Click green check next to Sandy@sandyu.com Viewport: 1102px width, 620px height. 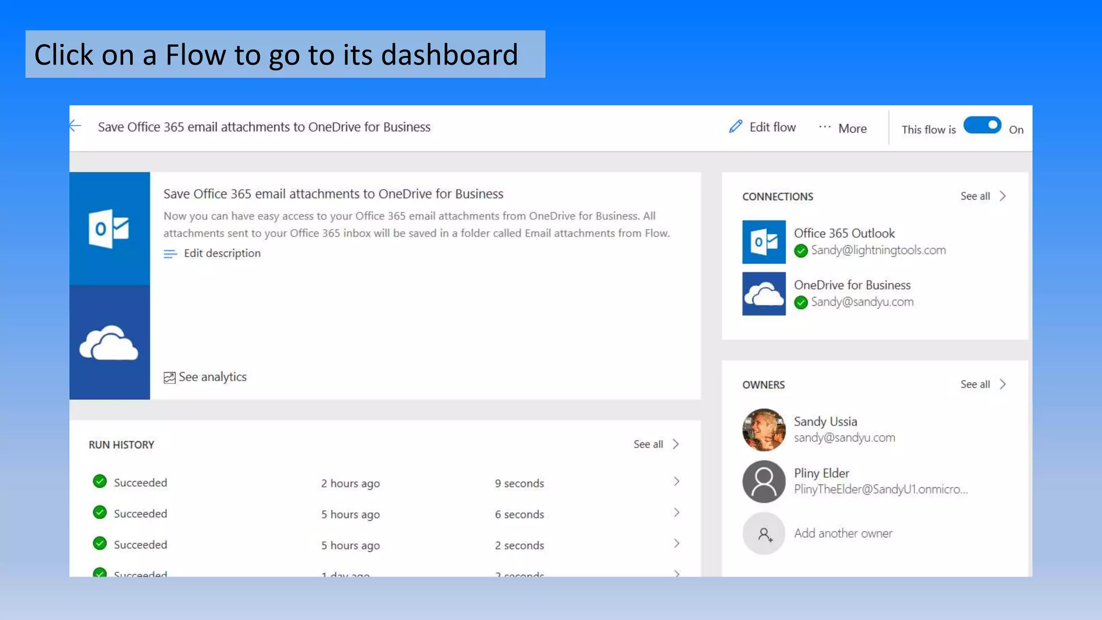coord(801,302)
